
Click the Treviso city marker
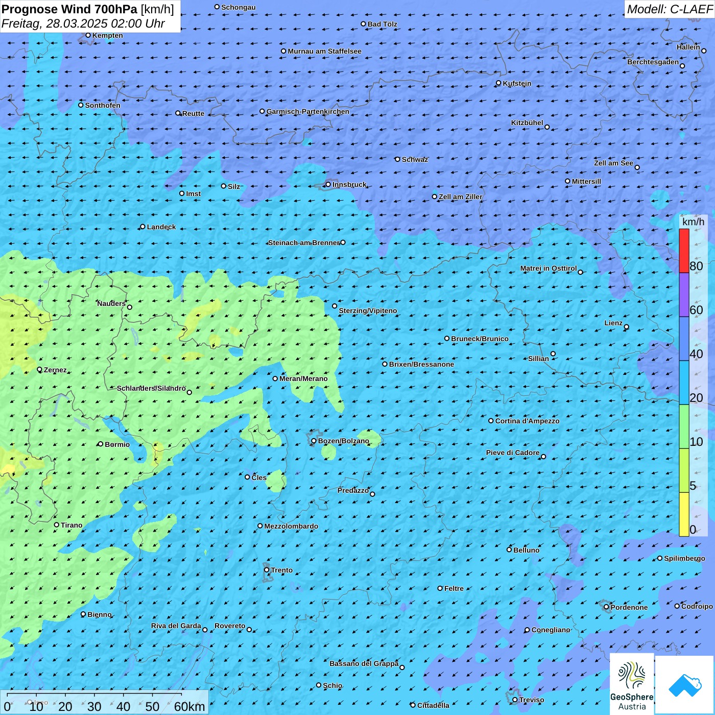click(x=515, y=700)
